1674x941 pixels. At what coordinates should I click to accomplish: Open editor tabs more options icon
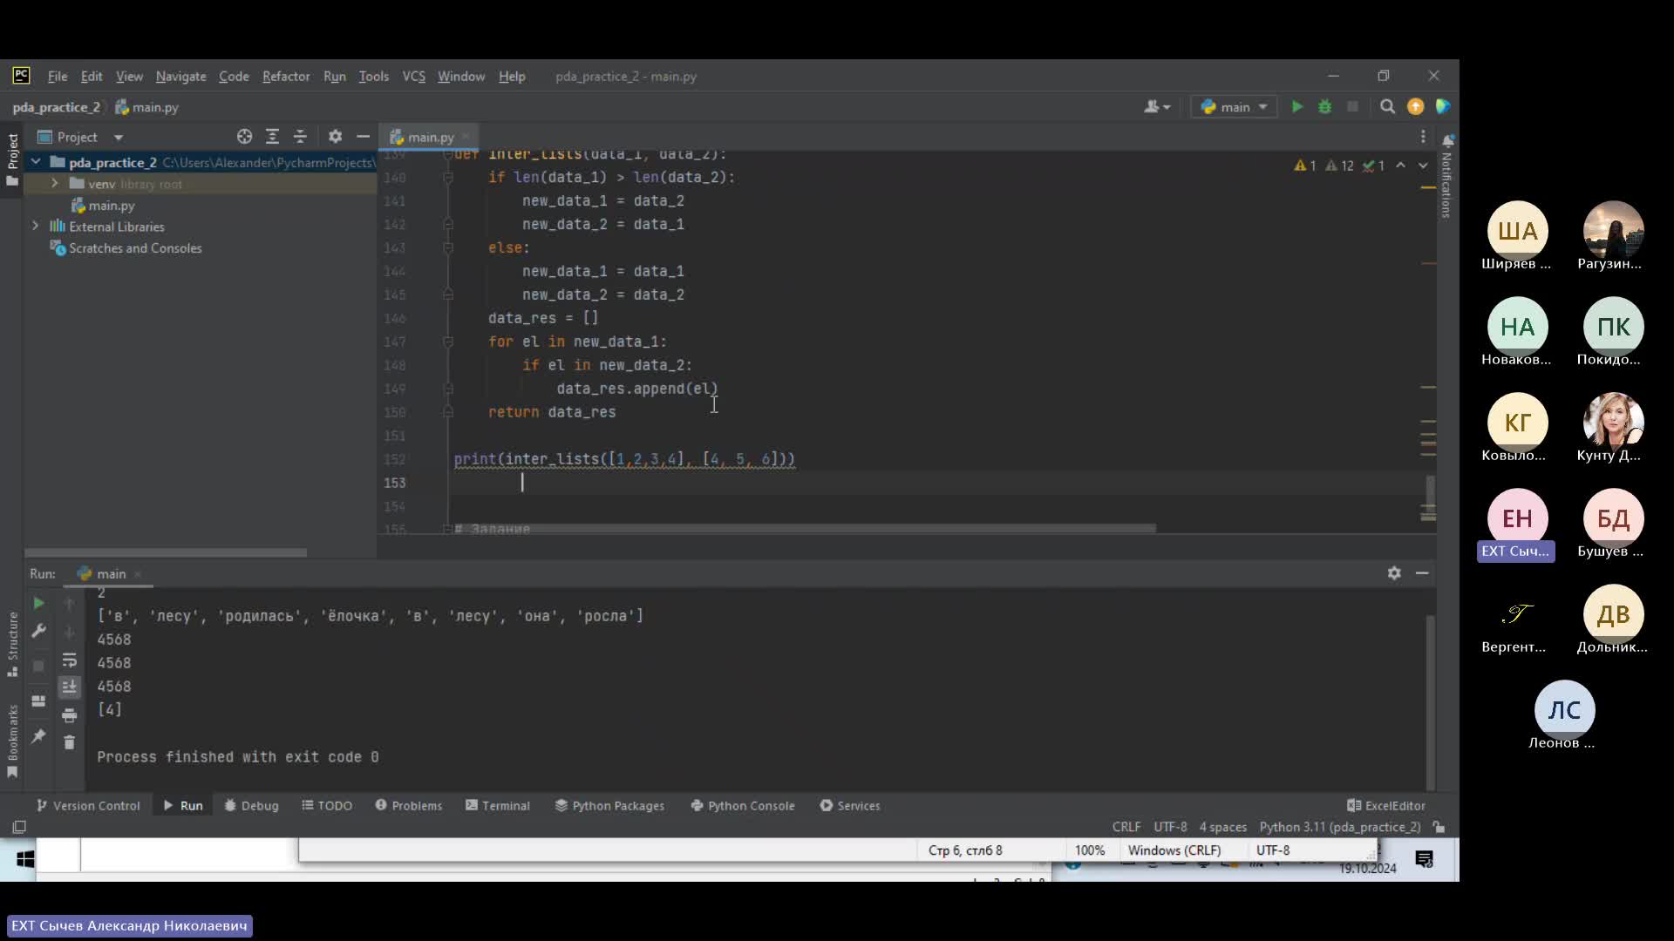(x=1423, y=137)
